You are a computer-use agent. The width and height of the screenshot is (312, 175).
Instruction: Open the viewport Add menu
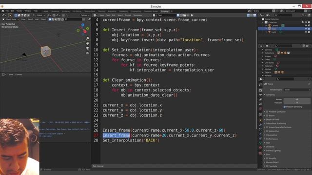click(x=37, y=19)
